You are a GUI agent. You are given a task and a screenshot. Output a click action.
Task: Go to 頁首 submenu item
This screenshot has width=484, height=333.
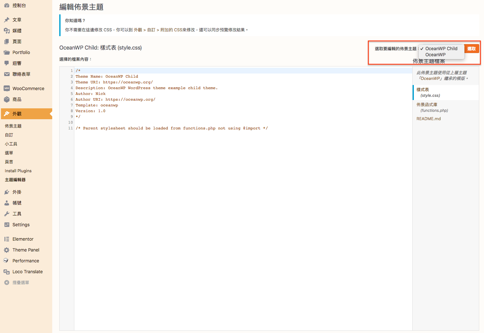pyautogui.click(x=9, y=162)
